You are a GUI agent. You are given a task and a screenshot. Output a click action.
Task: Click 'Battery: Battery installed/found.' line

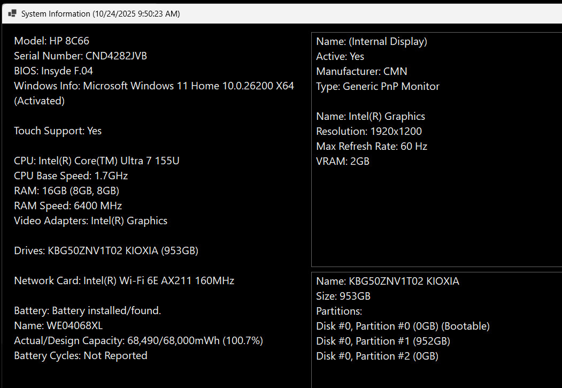click(x=88, y=310)
